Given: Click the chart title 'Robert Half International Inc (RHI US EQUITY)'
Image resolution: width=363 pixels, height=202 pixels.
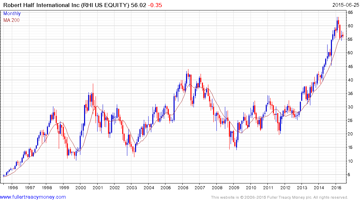Looking at the screenshot, I should pyautogui.click(x=66, y=5).
